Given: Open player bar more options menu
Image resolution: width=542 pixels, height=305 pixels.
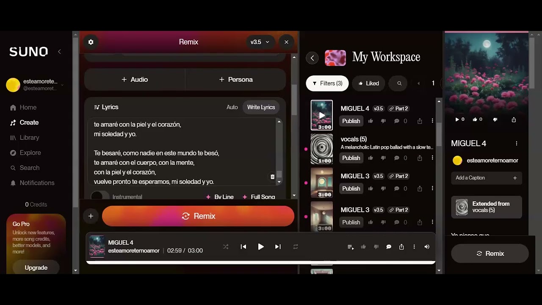Looking at the screenshot, I should (x=414, y=247).
